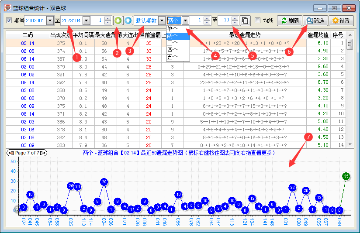The image size is (360, 233).
Task: Click the app icon in title bar
Action: (x=8, y=8)
